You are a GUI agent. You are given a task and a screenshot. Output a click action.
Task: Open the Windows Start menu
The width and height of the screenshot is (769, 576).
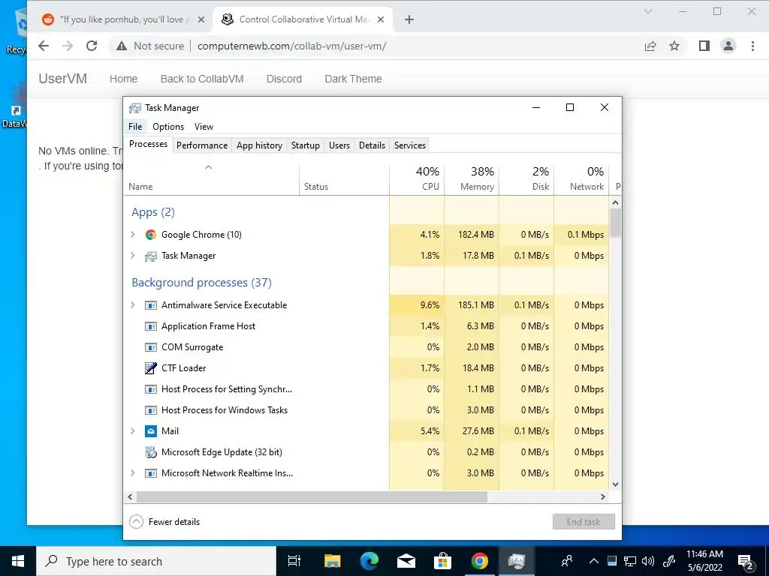point(18,561)
